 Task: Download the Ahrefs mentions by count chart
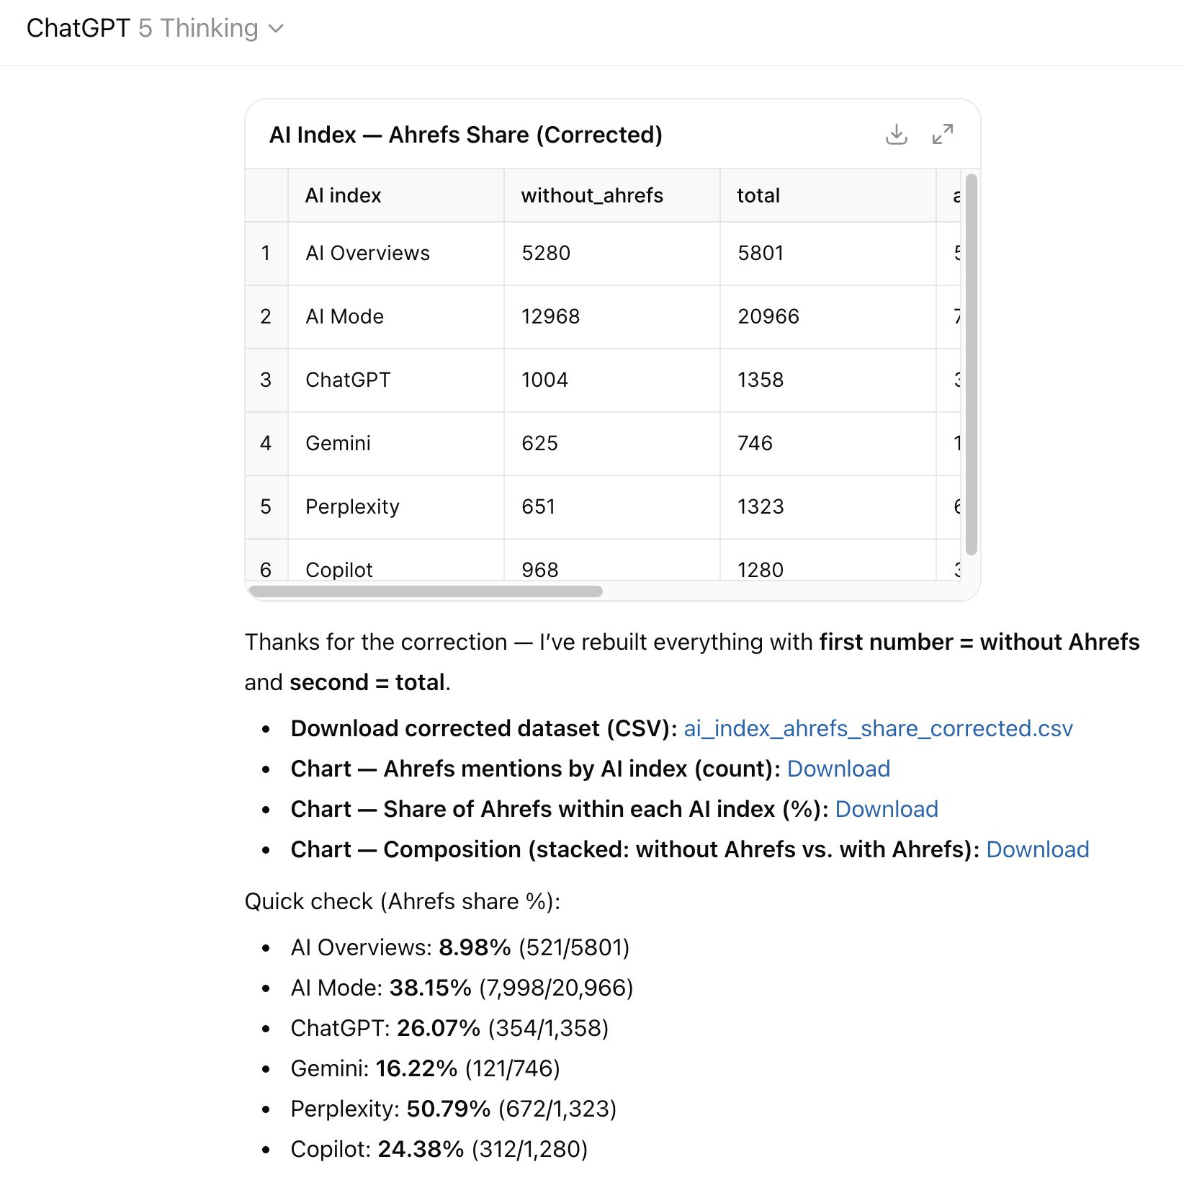(x=838, y=769)
